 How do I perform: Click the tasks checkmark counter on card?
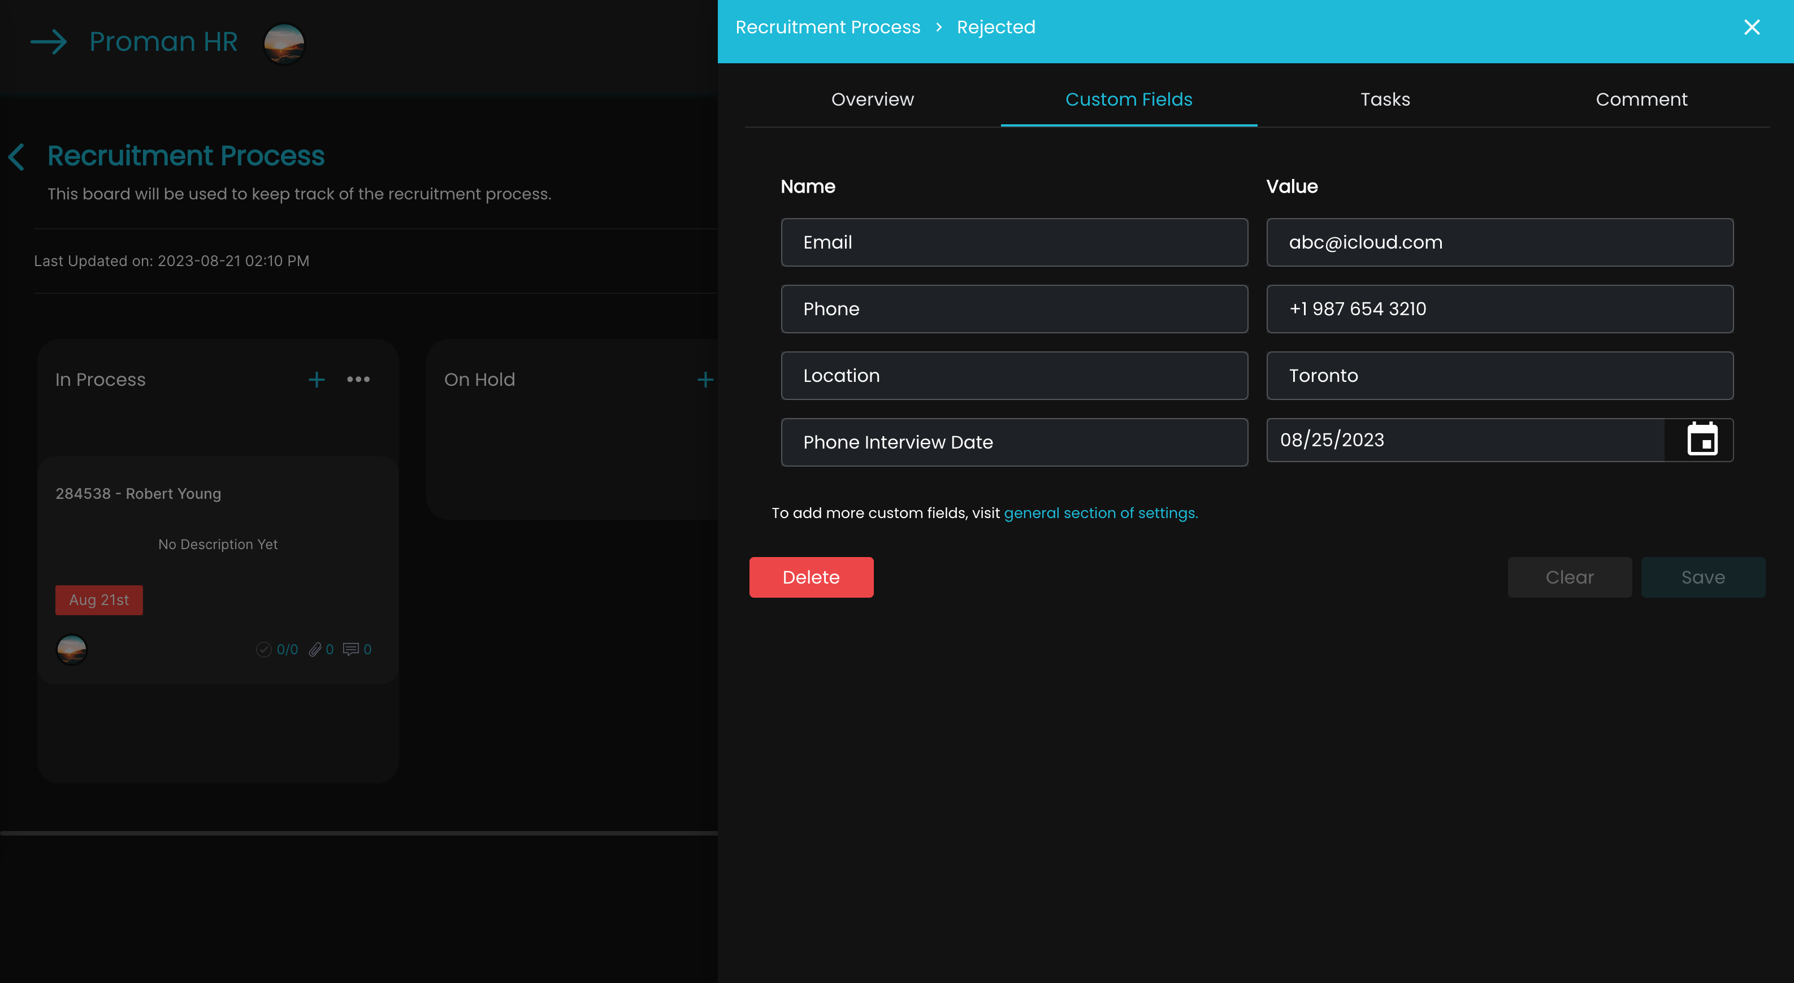click(264, 650)
